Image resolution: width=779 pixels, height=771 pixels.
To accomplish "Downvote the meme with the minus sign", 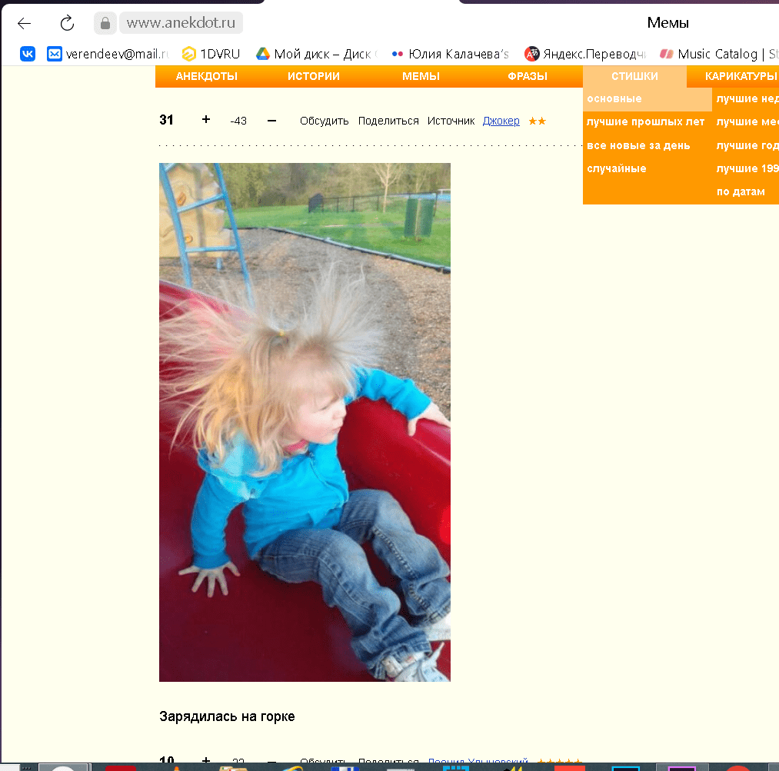I will point(271,120).
